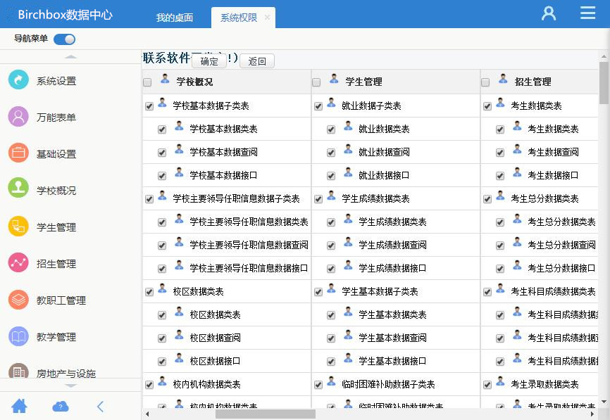
Task: Check the 学校概况 header checkbox
Action: 147,82
